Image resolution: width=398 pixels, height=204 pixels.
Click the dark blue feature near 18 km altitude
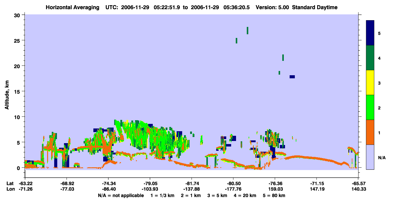coord(292,77)
